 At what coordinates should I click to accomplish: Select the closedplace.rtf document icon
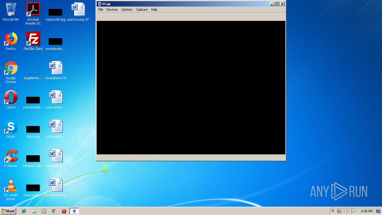pyautogui.click(x=56, y=71)
